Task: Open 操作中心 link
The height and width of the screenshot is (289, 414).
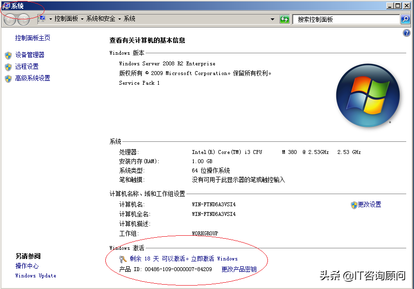Action: click(27, 266)
